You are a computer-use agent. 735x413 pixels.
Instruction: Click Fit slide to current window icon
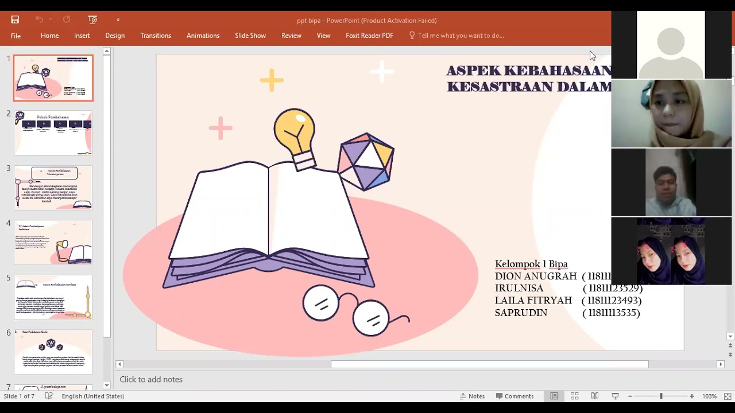[728, 396]
